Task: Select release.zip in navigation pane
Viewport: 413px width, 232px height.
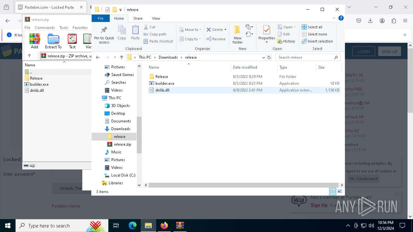Action: (x=119, y=144)
